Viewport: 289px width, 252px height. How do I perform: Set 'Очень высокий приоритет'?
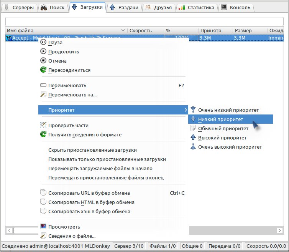point(231,147)
